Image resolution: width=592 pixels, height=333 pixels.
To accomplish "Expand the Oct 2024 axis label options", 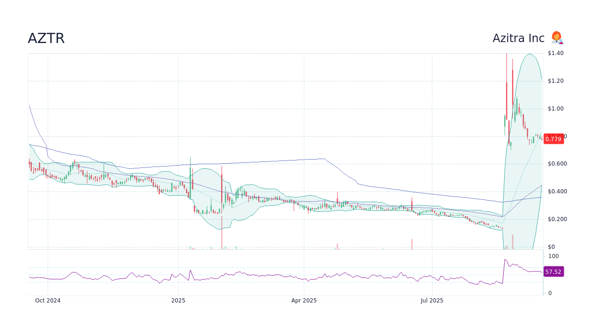I will (x=48, y=300).
